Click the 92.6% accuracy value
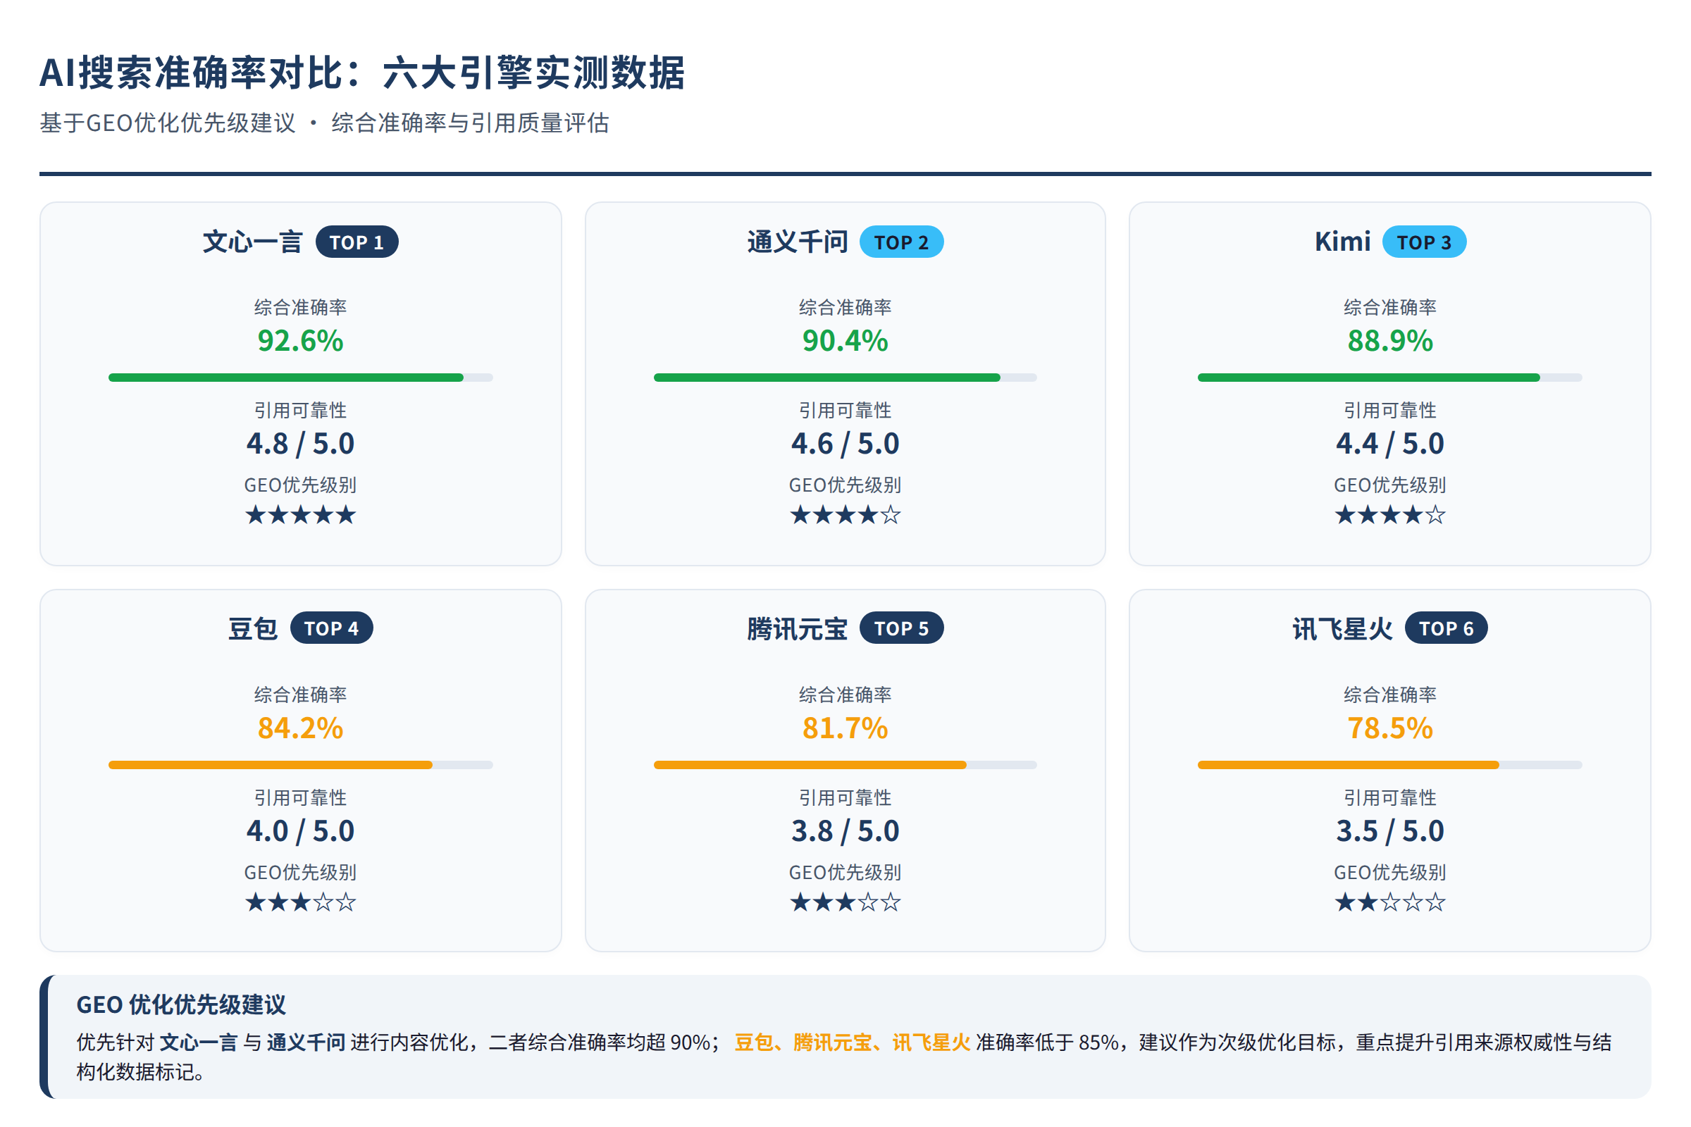1691x1127 pixels. pos(301,341)
